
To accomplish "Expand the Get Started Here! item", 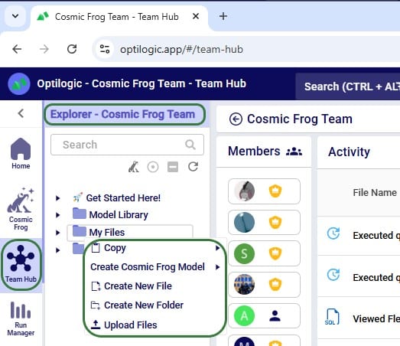I will [58, 198].
